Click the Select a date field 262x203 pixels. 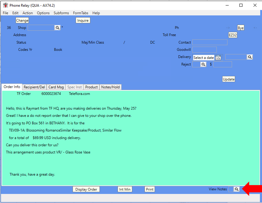tap(204, 58)
